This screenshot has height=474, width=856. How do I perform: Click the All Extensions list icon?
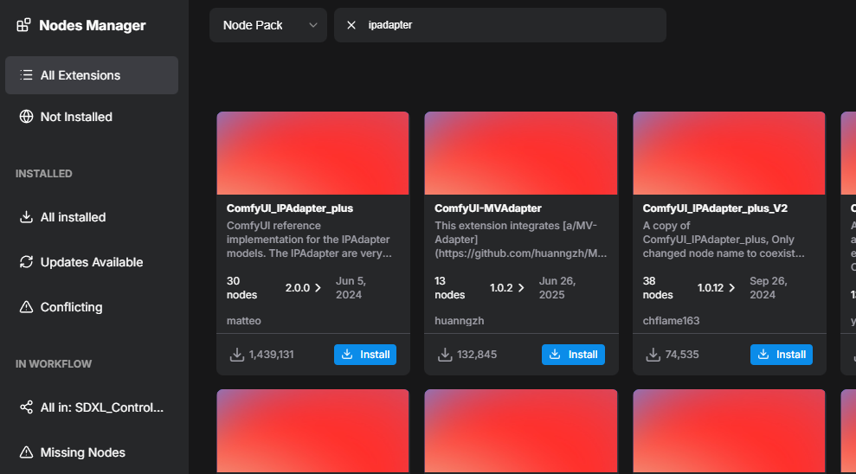(26, 75)
